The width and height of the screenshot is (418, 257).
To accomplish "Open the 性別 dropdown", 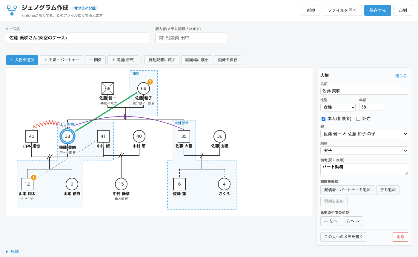I will point(338,107).
